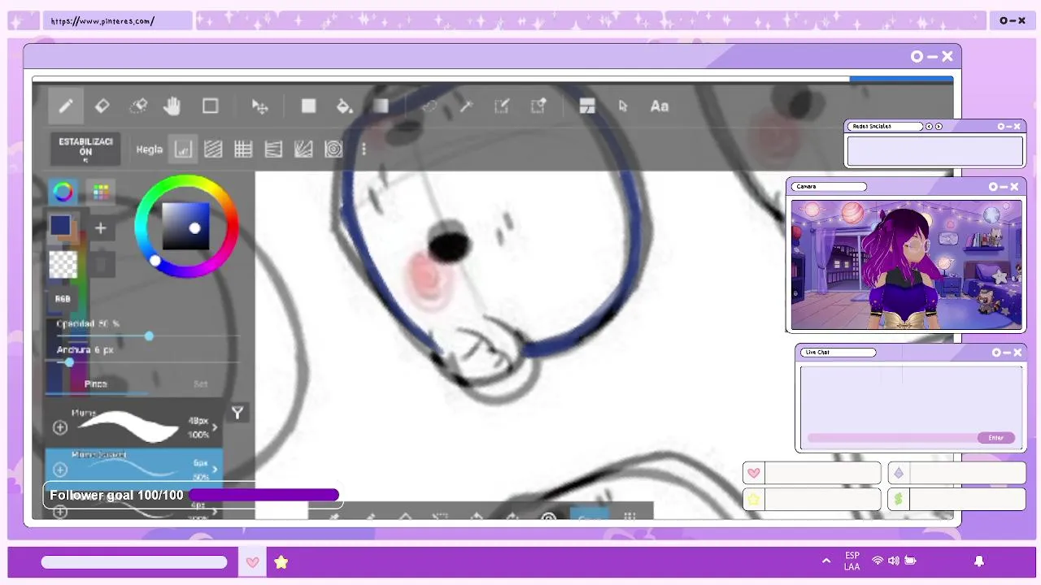
Task: Select the dark blue foreground color
Action: click(60, 225)
